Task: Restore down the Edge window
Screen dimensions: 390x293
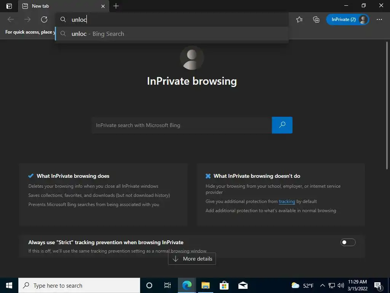Action: tap(364, 5)
